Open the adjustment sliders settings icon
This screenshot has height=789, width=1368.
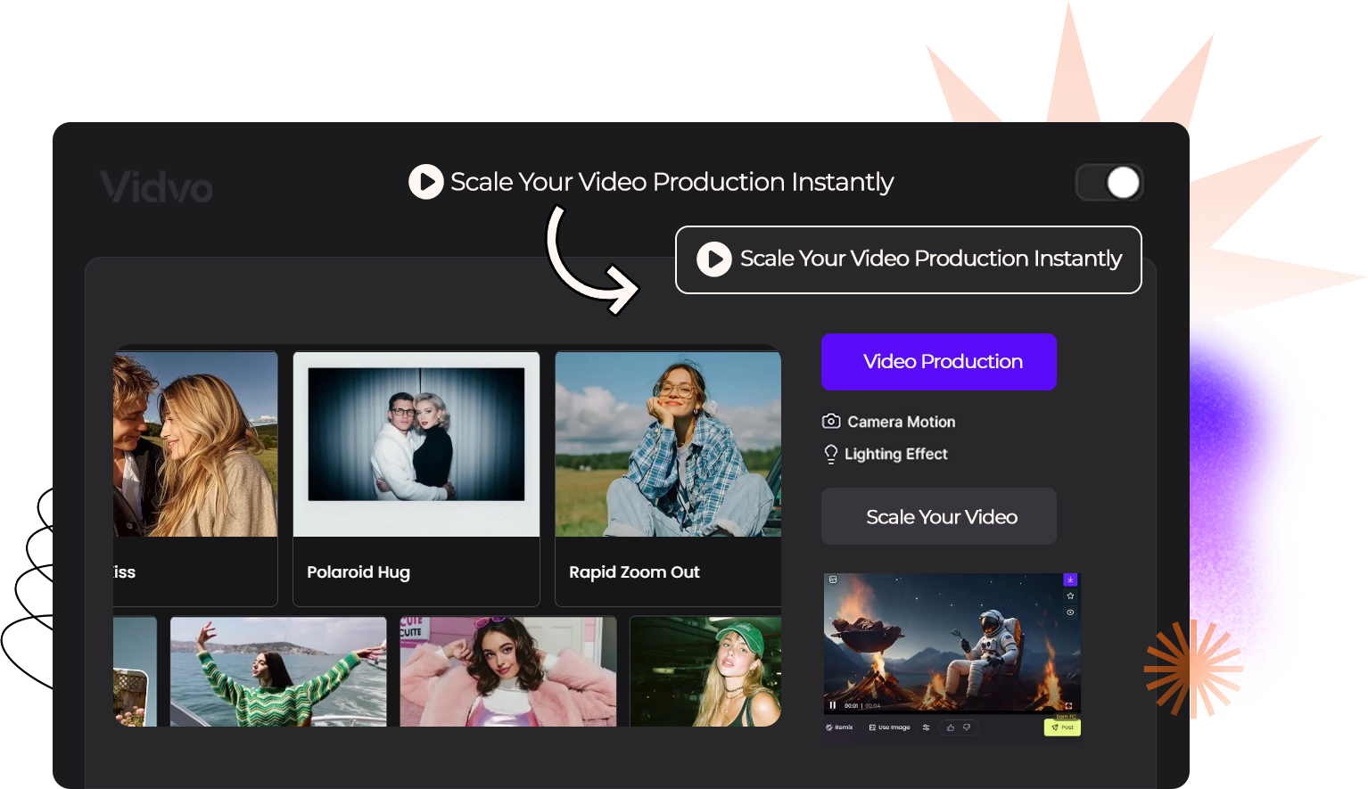926,727
